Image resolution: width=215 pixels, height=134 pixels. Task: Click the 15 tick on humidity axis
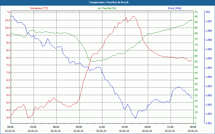tap(196, 106)
